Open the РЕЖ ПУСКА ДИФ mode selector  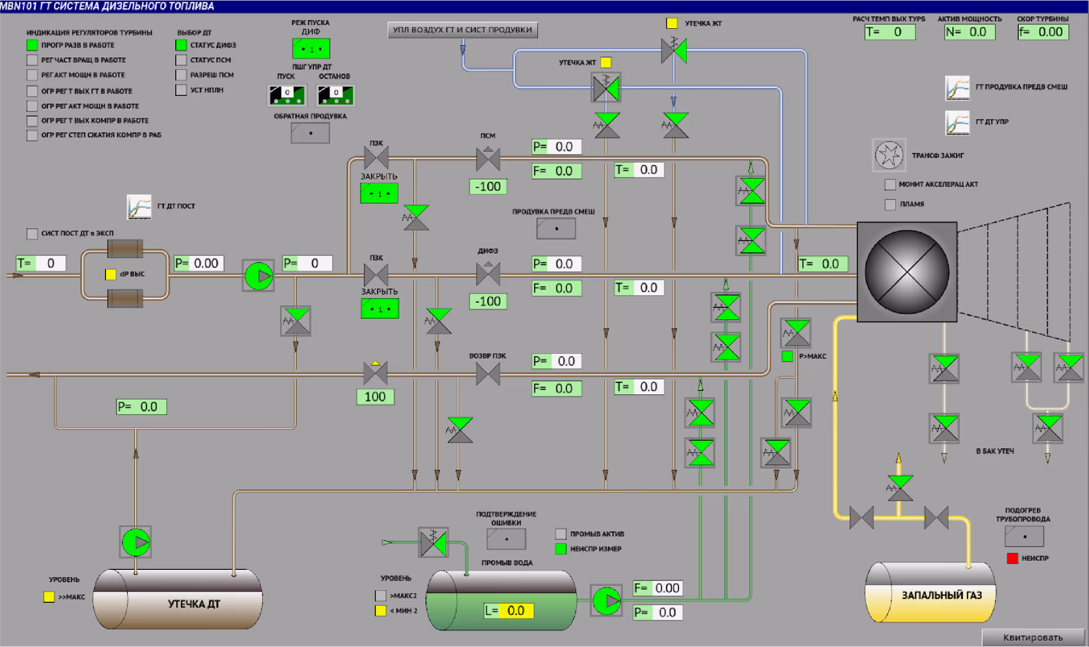coord(311,49)
